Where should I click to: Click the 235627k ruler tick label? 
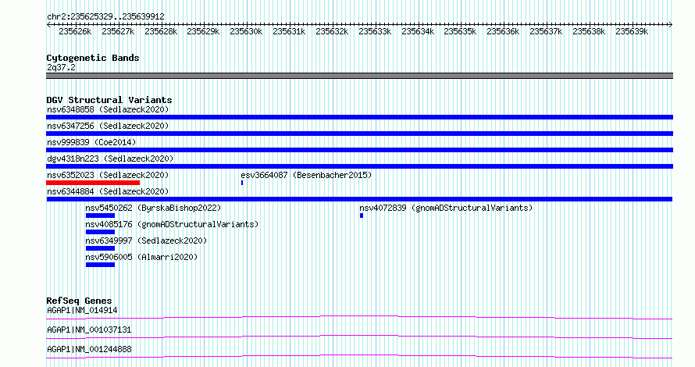(118, 31)
